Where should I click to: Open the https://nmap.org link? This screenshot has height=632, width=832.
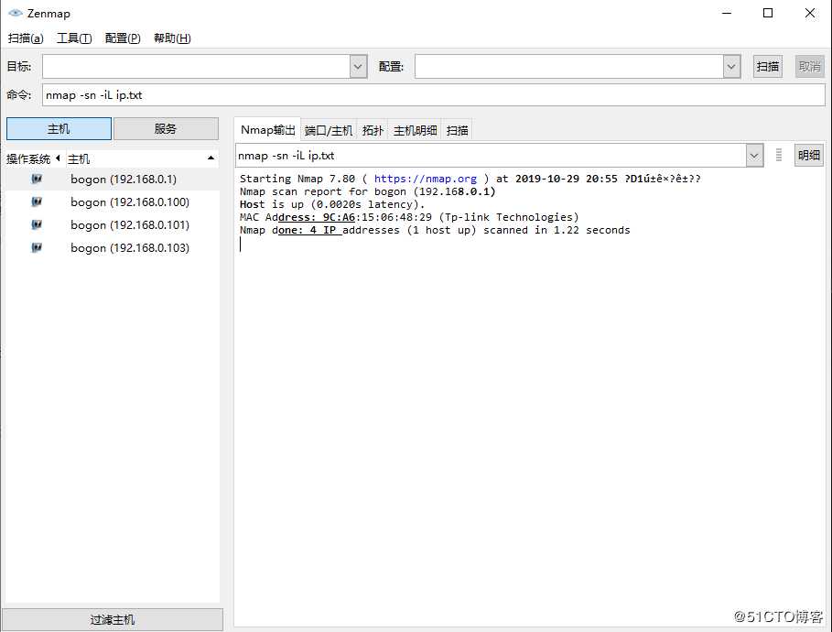pos(426,179)
